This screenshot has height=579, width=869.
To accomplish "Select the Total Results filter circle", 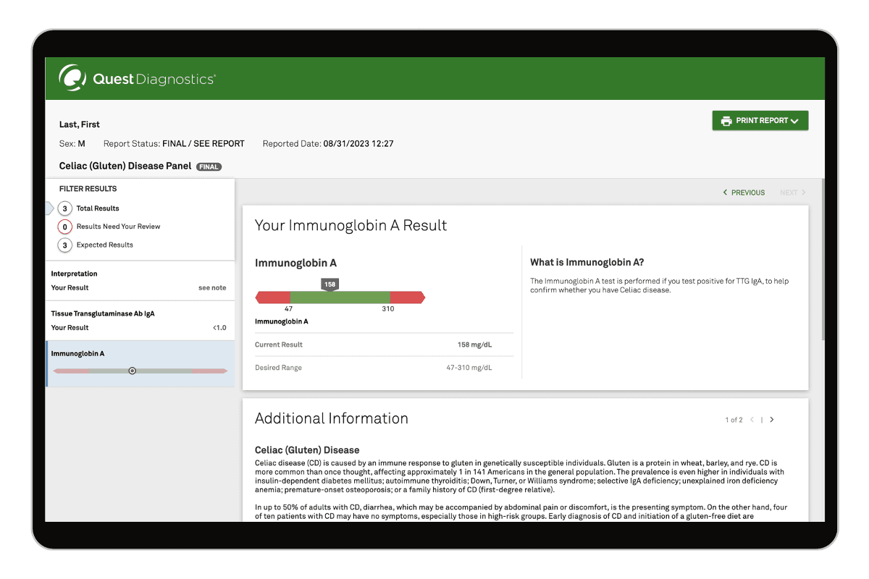I will click(x=65, y=208).
